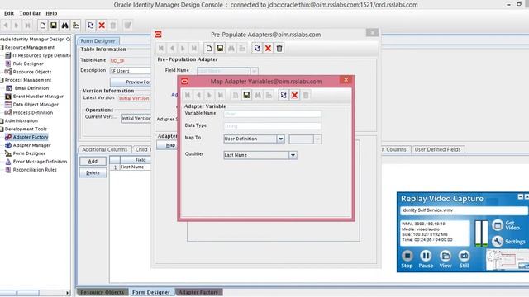This screenshot has width=529, height=297.
Task: Switch to Resource Objects bottom tab
Action: click(x=102, y=292)
